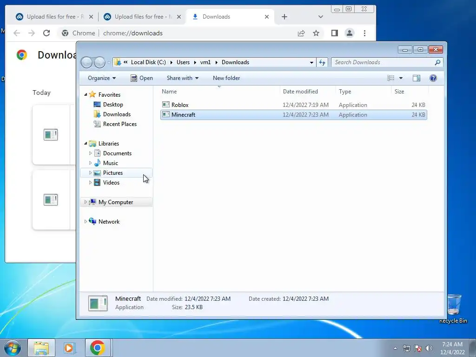
Task: Click the volume speaker tray icon
Action: click(x=429, y=348)
